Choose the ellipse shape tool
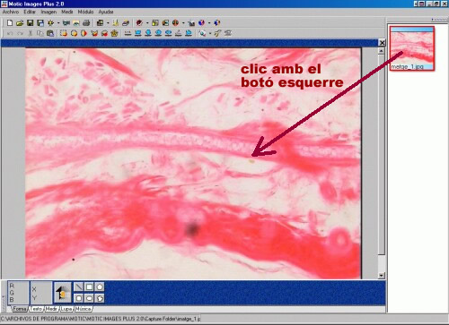The image size is (449, 325). click(x=89, y=298)
